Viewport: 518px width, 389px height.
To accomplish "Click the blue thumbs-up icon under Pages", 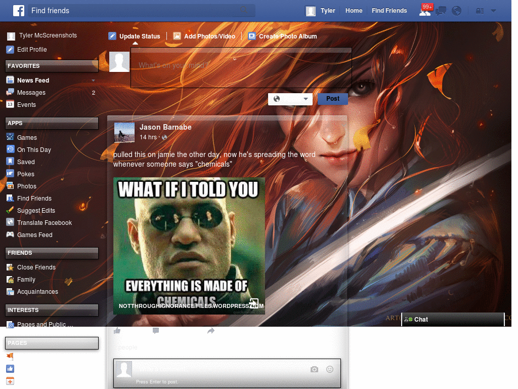I will [x=10, y=369].
